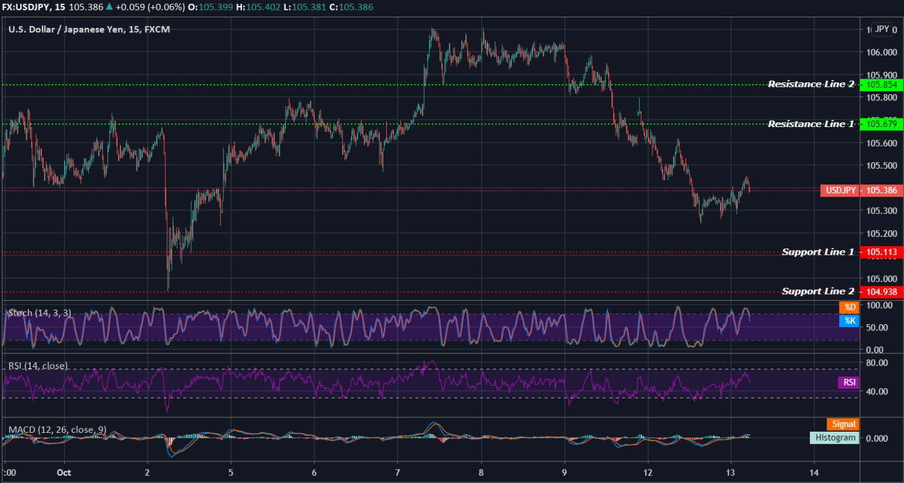Click the 105.200 price axis label

tap(882, 234)
